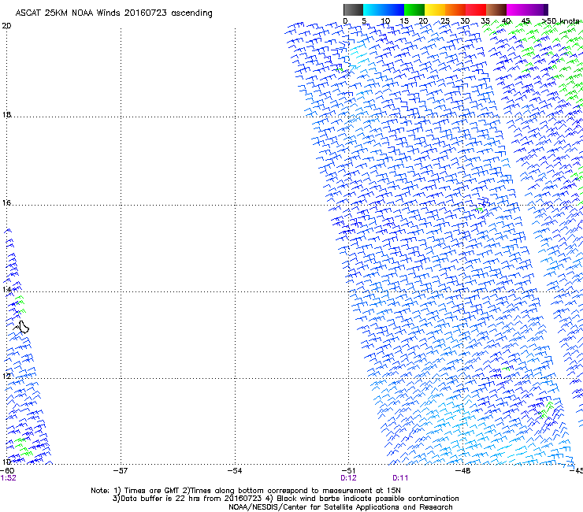Screen dimensions: 583x512
Task: Click the latitude axis label '16'
Action: click(x=6, y=202)
